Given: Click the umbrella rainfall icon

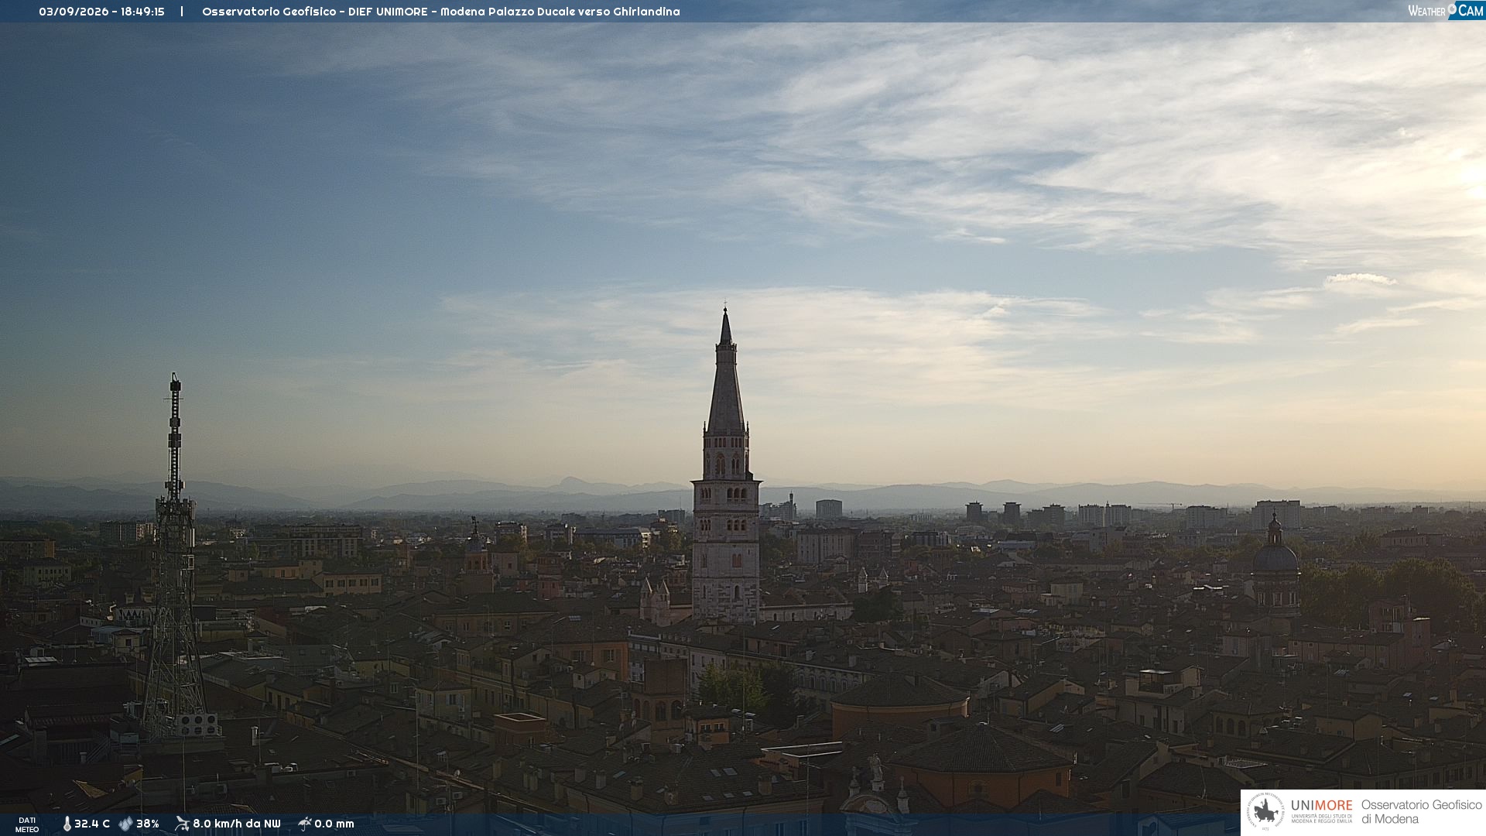Looking at the screenshot, I should pos(305,824).
